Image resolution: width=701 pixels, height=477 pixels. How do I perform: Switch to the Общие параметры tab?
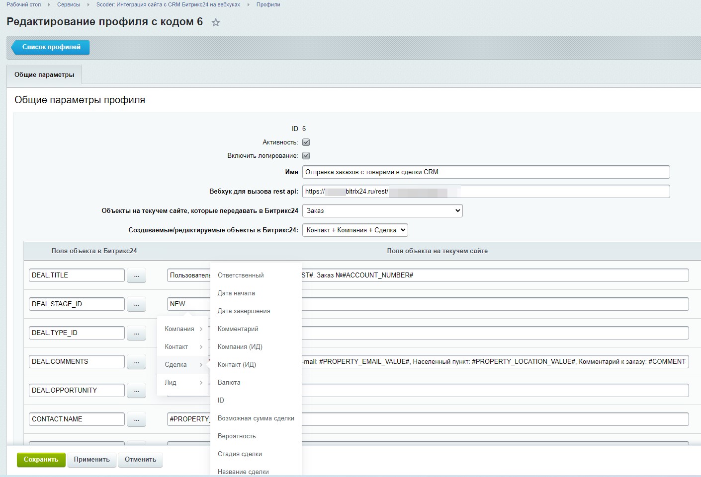(x=44, y=75)
